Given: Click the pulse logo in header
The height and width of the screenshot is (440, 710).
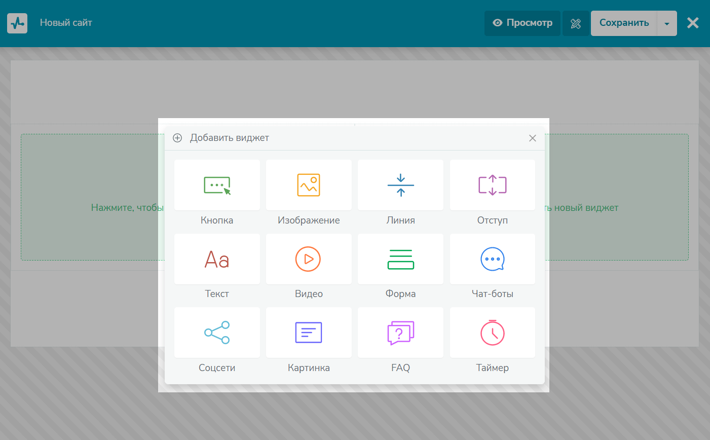Looking at the screenshot, I should pos(17,23).
